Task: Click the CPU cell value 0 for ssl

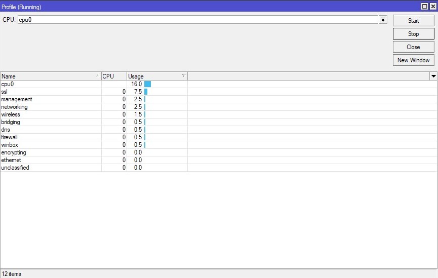Action: coord(124,92)
